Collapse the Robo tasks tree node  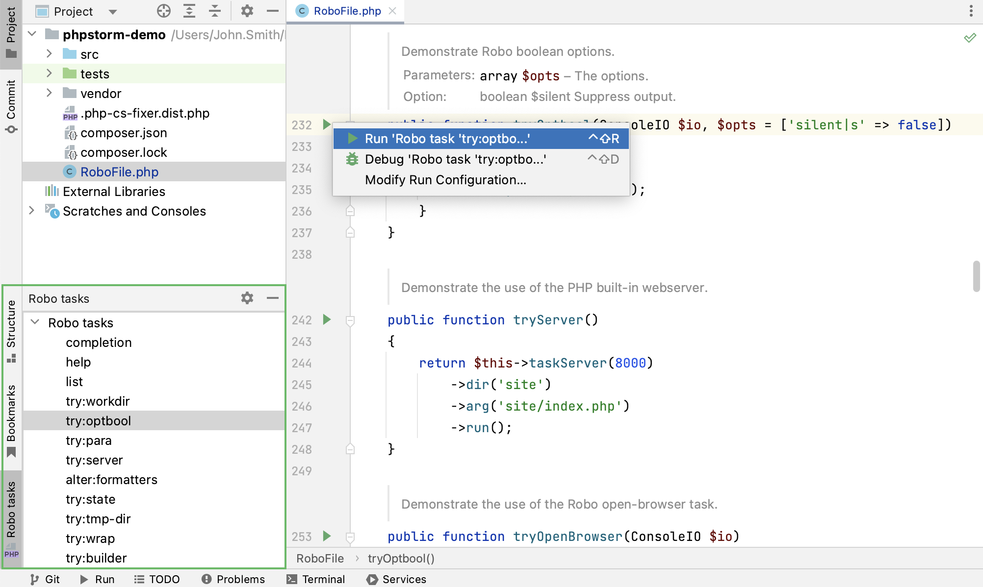click(x=35, y=322)
